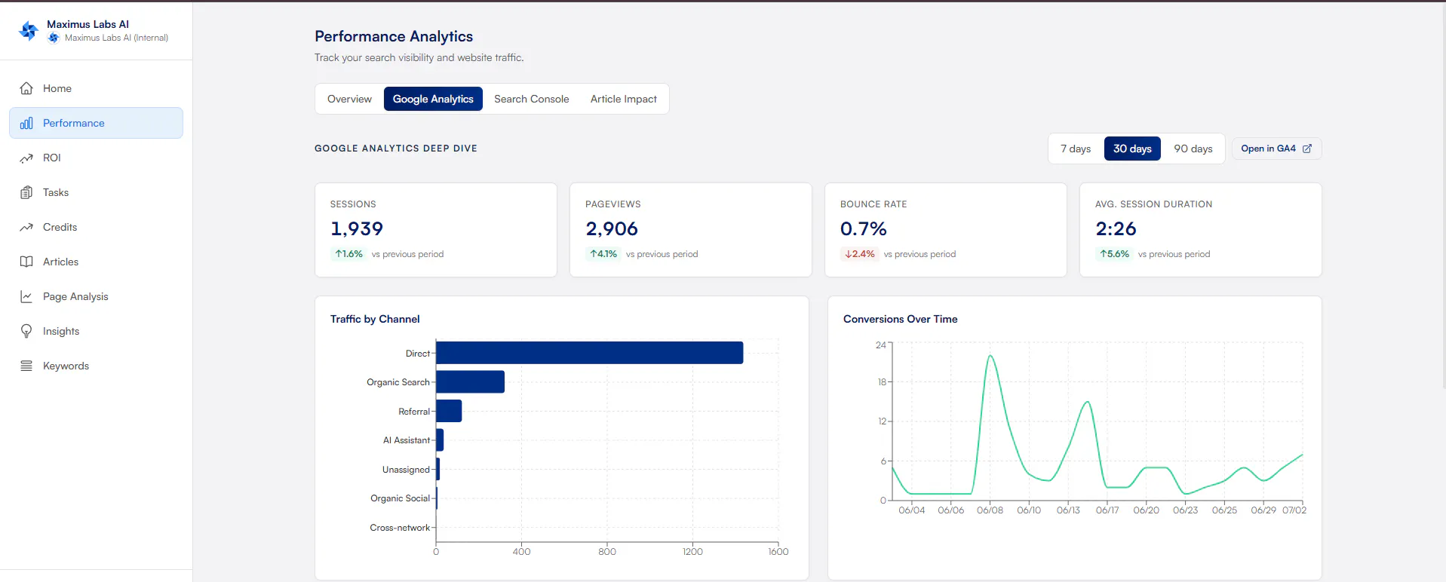Click the Maximus Labs AI (Internal) workspace name

(116, 38)
